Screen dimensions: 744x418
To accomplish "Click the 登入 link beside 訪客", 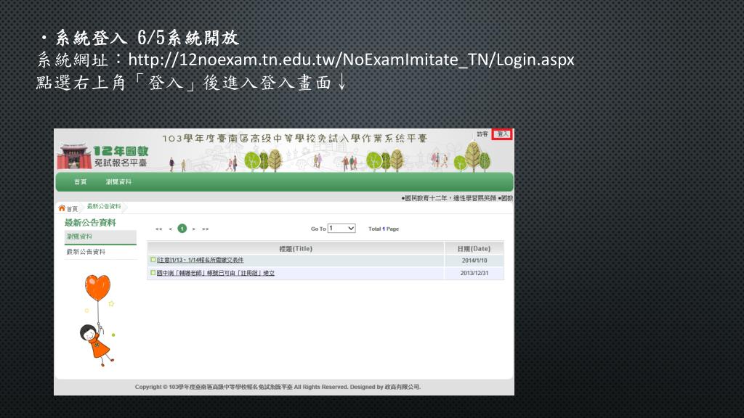I will point(502,134).
